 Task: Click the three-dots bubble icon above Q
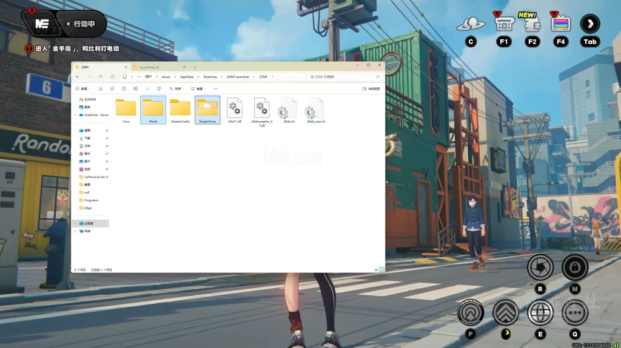(x=574, y=312)
